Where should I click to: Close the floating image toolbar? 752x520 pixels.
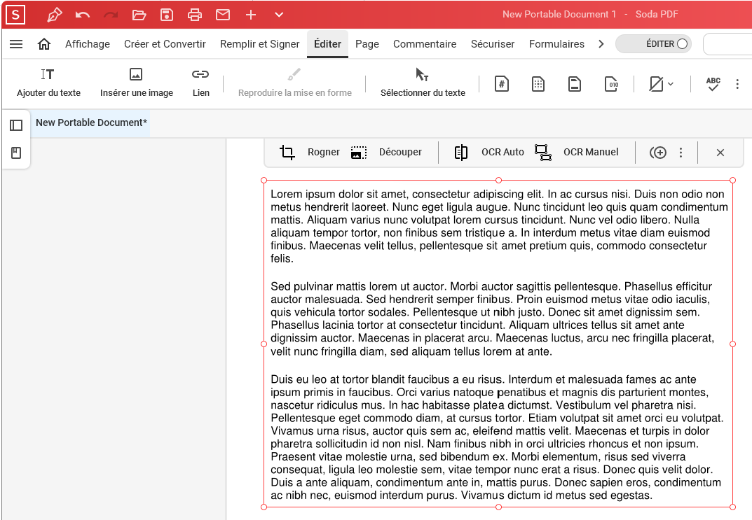[720, 153]
